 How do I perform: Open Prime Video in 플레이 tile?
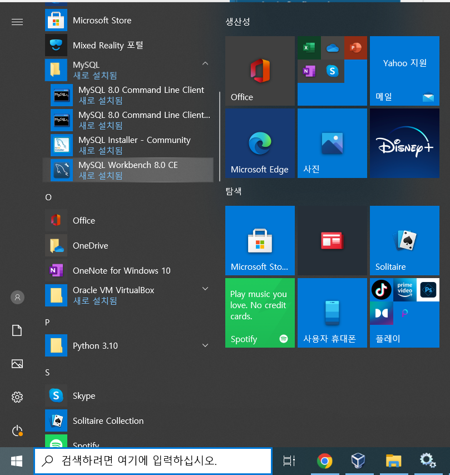(405, 290)
